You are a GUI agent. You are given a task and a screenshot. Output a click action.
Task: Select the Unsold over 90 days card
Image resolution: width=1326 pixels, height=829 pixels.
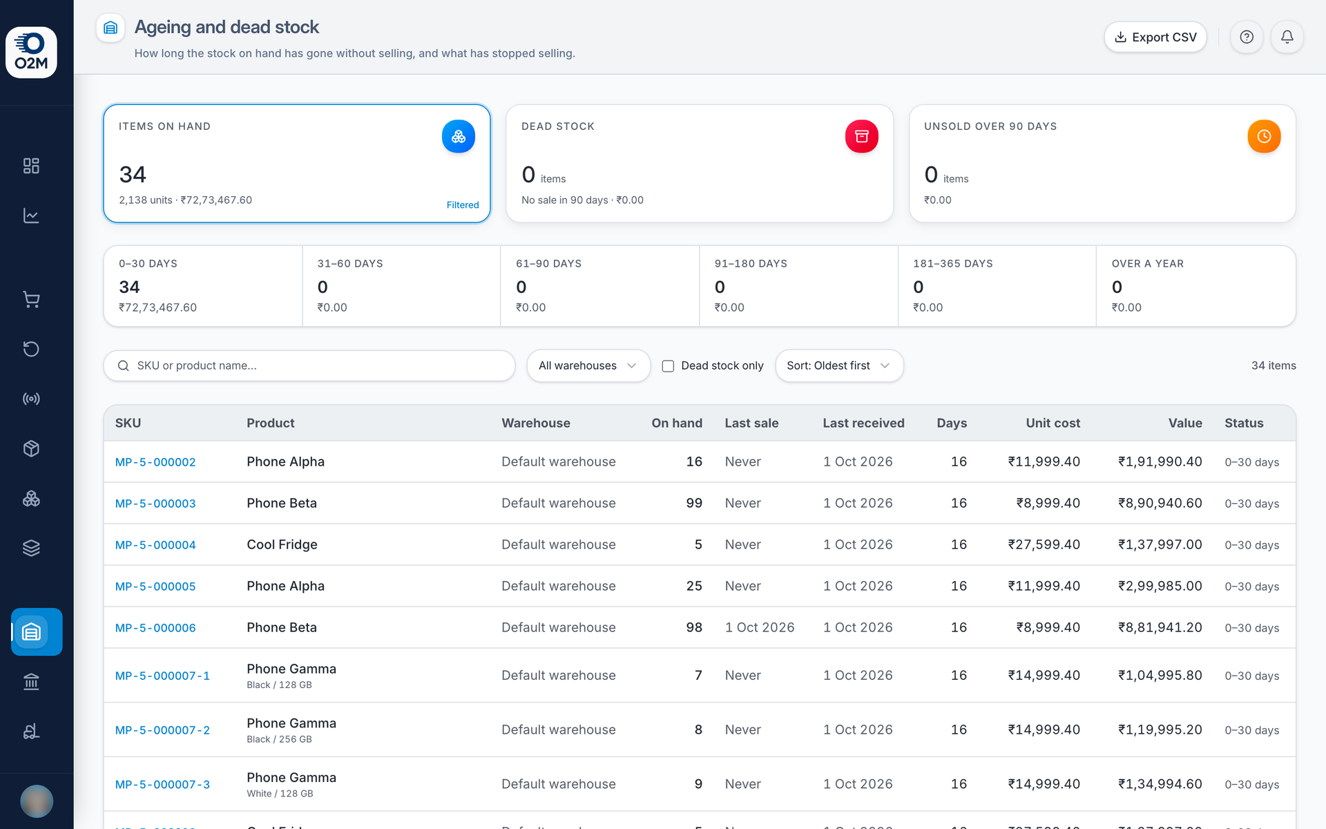coord(1102,164)
